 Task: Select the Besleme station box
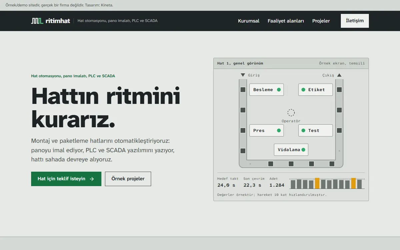(x=267, y=90)
